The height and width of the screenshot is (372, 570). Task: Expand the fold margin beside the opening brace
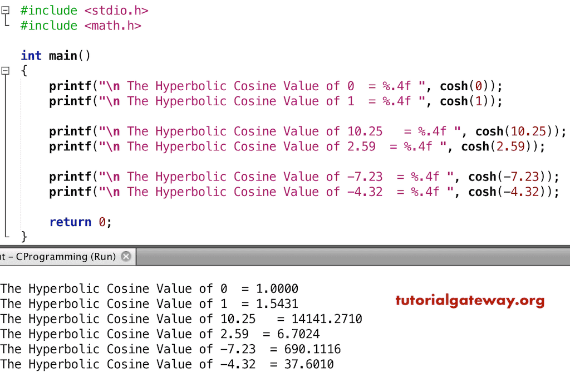click(x=5, y=71)
